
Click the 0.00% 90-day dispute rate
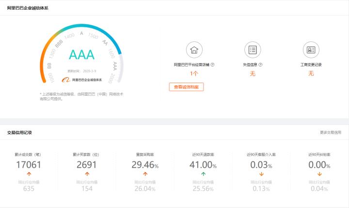pyautogui.click(x=319, y=165)
